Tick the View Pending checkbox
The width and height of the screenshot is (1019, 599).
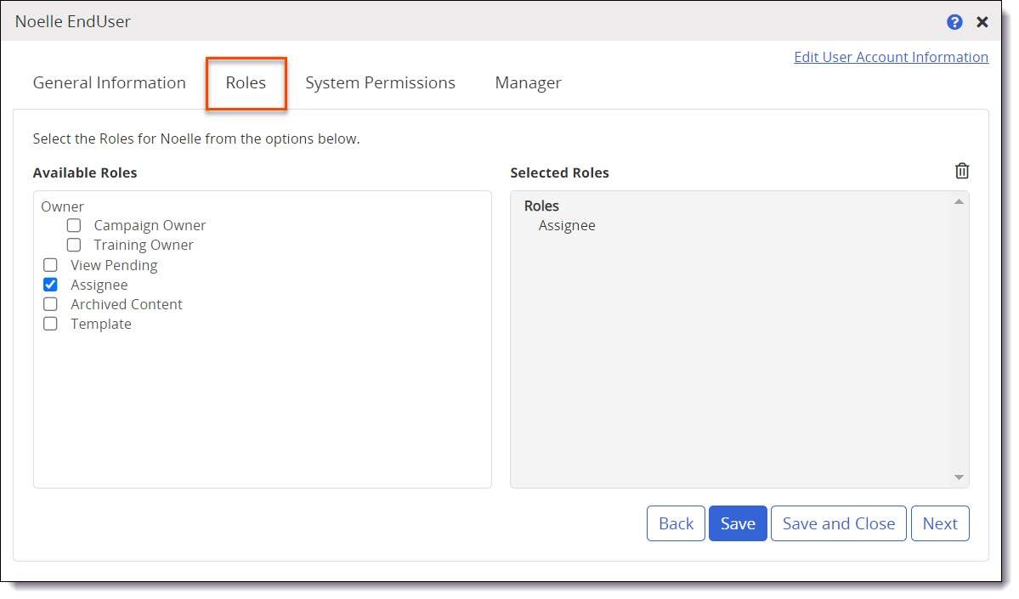50,265
